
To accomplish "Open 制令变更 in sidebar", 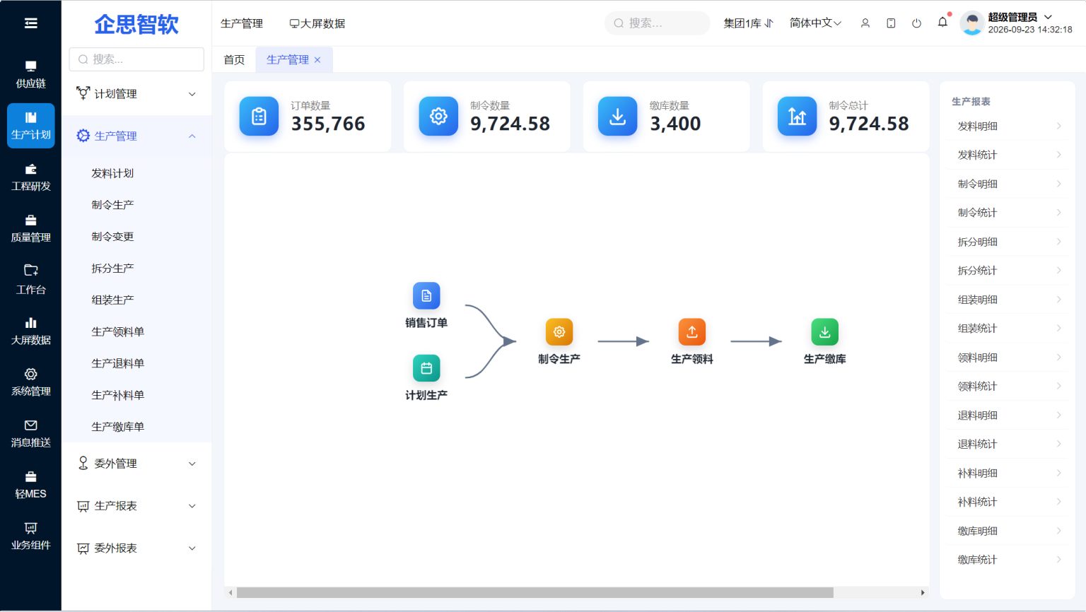I will click(x=112, y=237).
